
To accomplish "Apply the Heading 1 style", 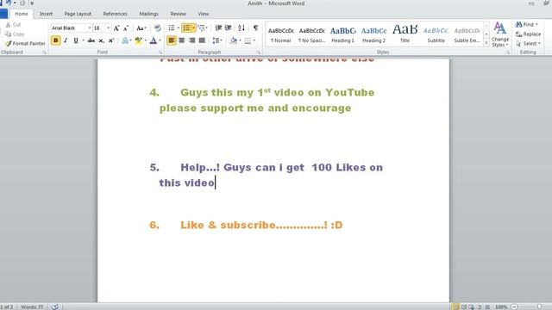I will [x=342, y=34].
